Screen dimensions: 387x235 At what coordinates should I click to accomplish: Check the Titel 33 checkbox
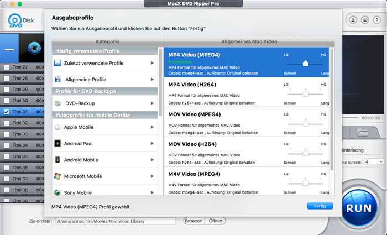pos(7,134)
